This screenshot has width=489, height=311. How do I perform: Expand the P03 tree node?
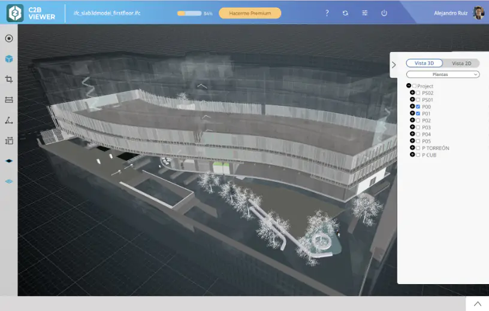(412, 127)
